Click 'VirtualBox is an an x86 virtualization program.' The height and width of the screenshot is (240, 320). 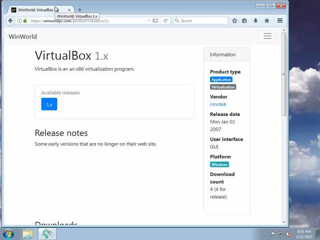point(84,69)
